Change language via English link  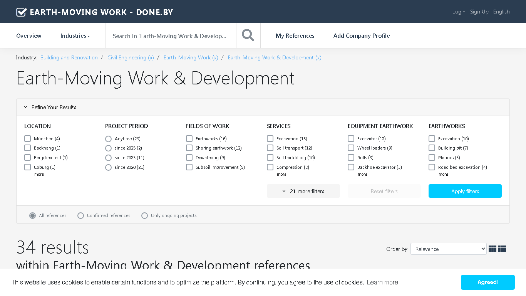pos(501,12)
